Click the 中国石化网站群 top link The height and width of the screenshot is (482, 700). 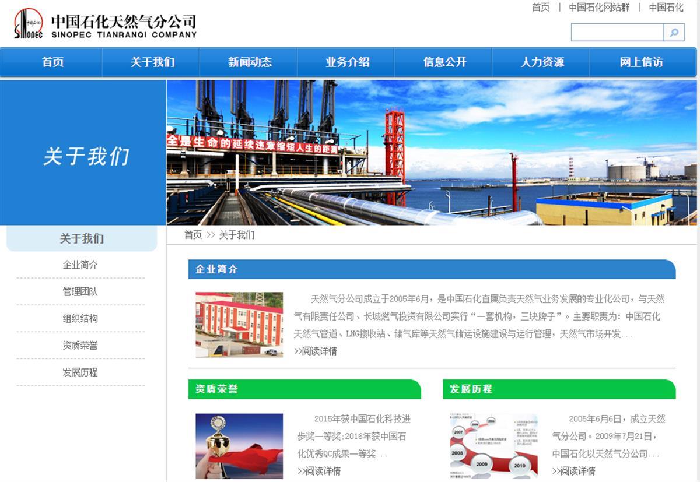pyautogui.click(x=599, y=8)
